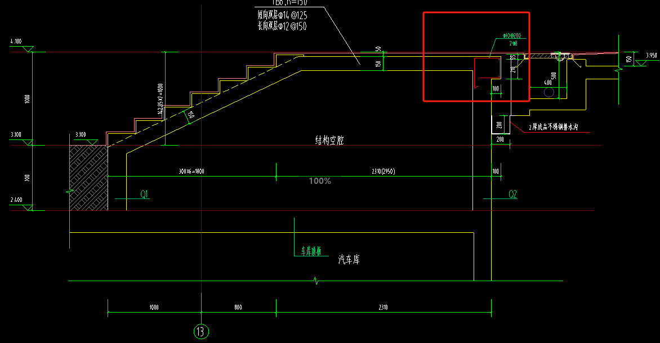The image size is (660, 343).
Task: Click the purple drain pipe circle
Action: (x=549, y=92)
